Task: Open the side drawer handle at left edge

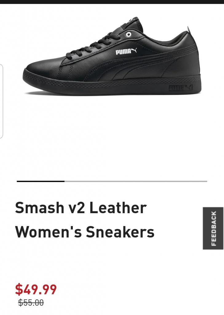Action: pyautogui.click(x=1, y=101)
